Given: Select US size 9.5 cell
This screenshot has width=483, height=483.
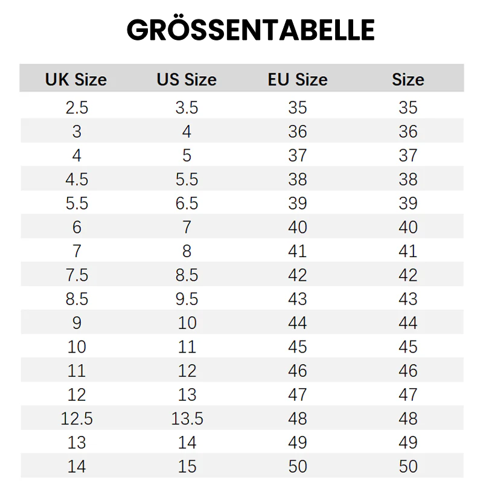Looking at the screenshot, I should [x=187, y=299].
